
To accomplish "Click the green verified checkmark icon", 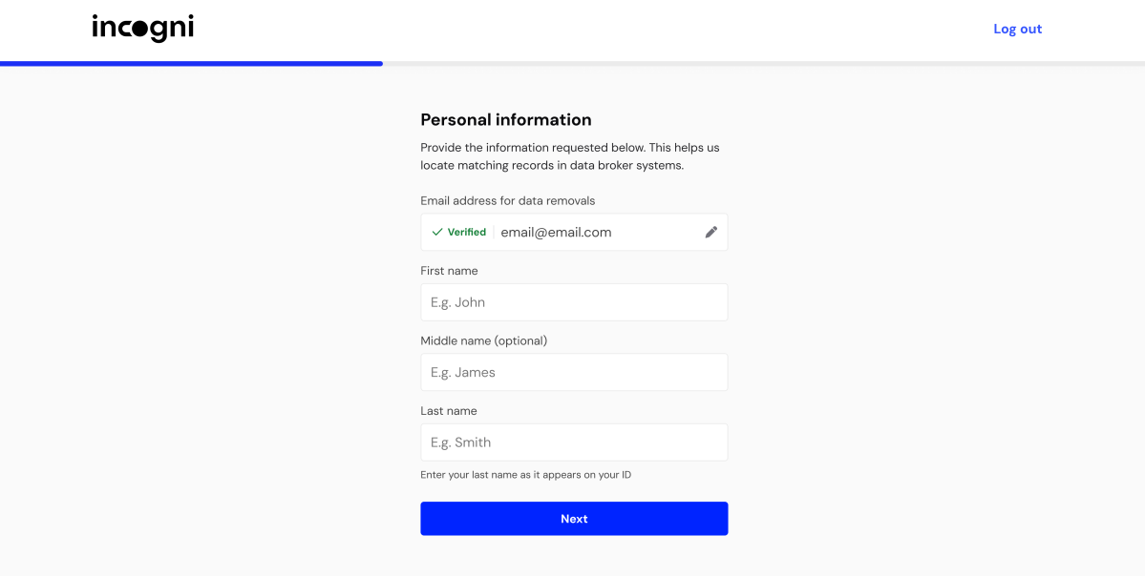I will click(x=437, y=232).
